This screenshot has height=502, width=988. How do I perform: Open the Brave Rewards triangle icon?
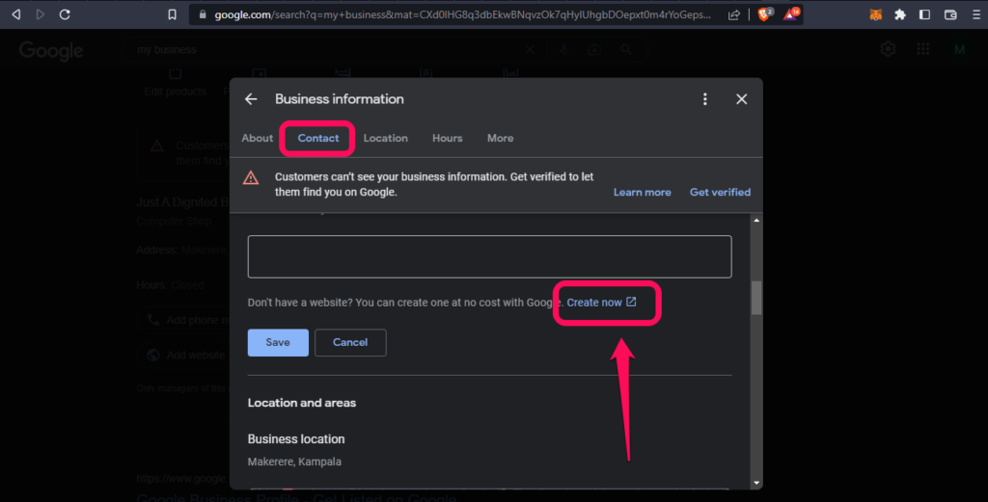791,13
